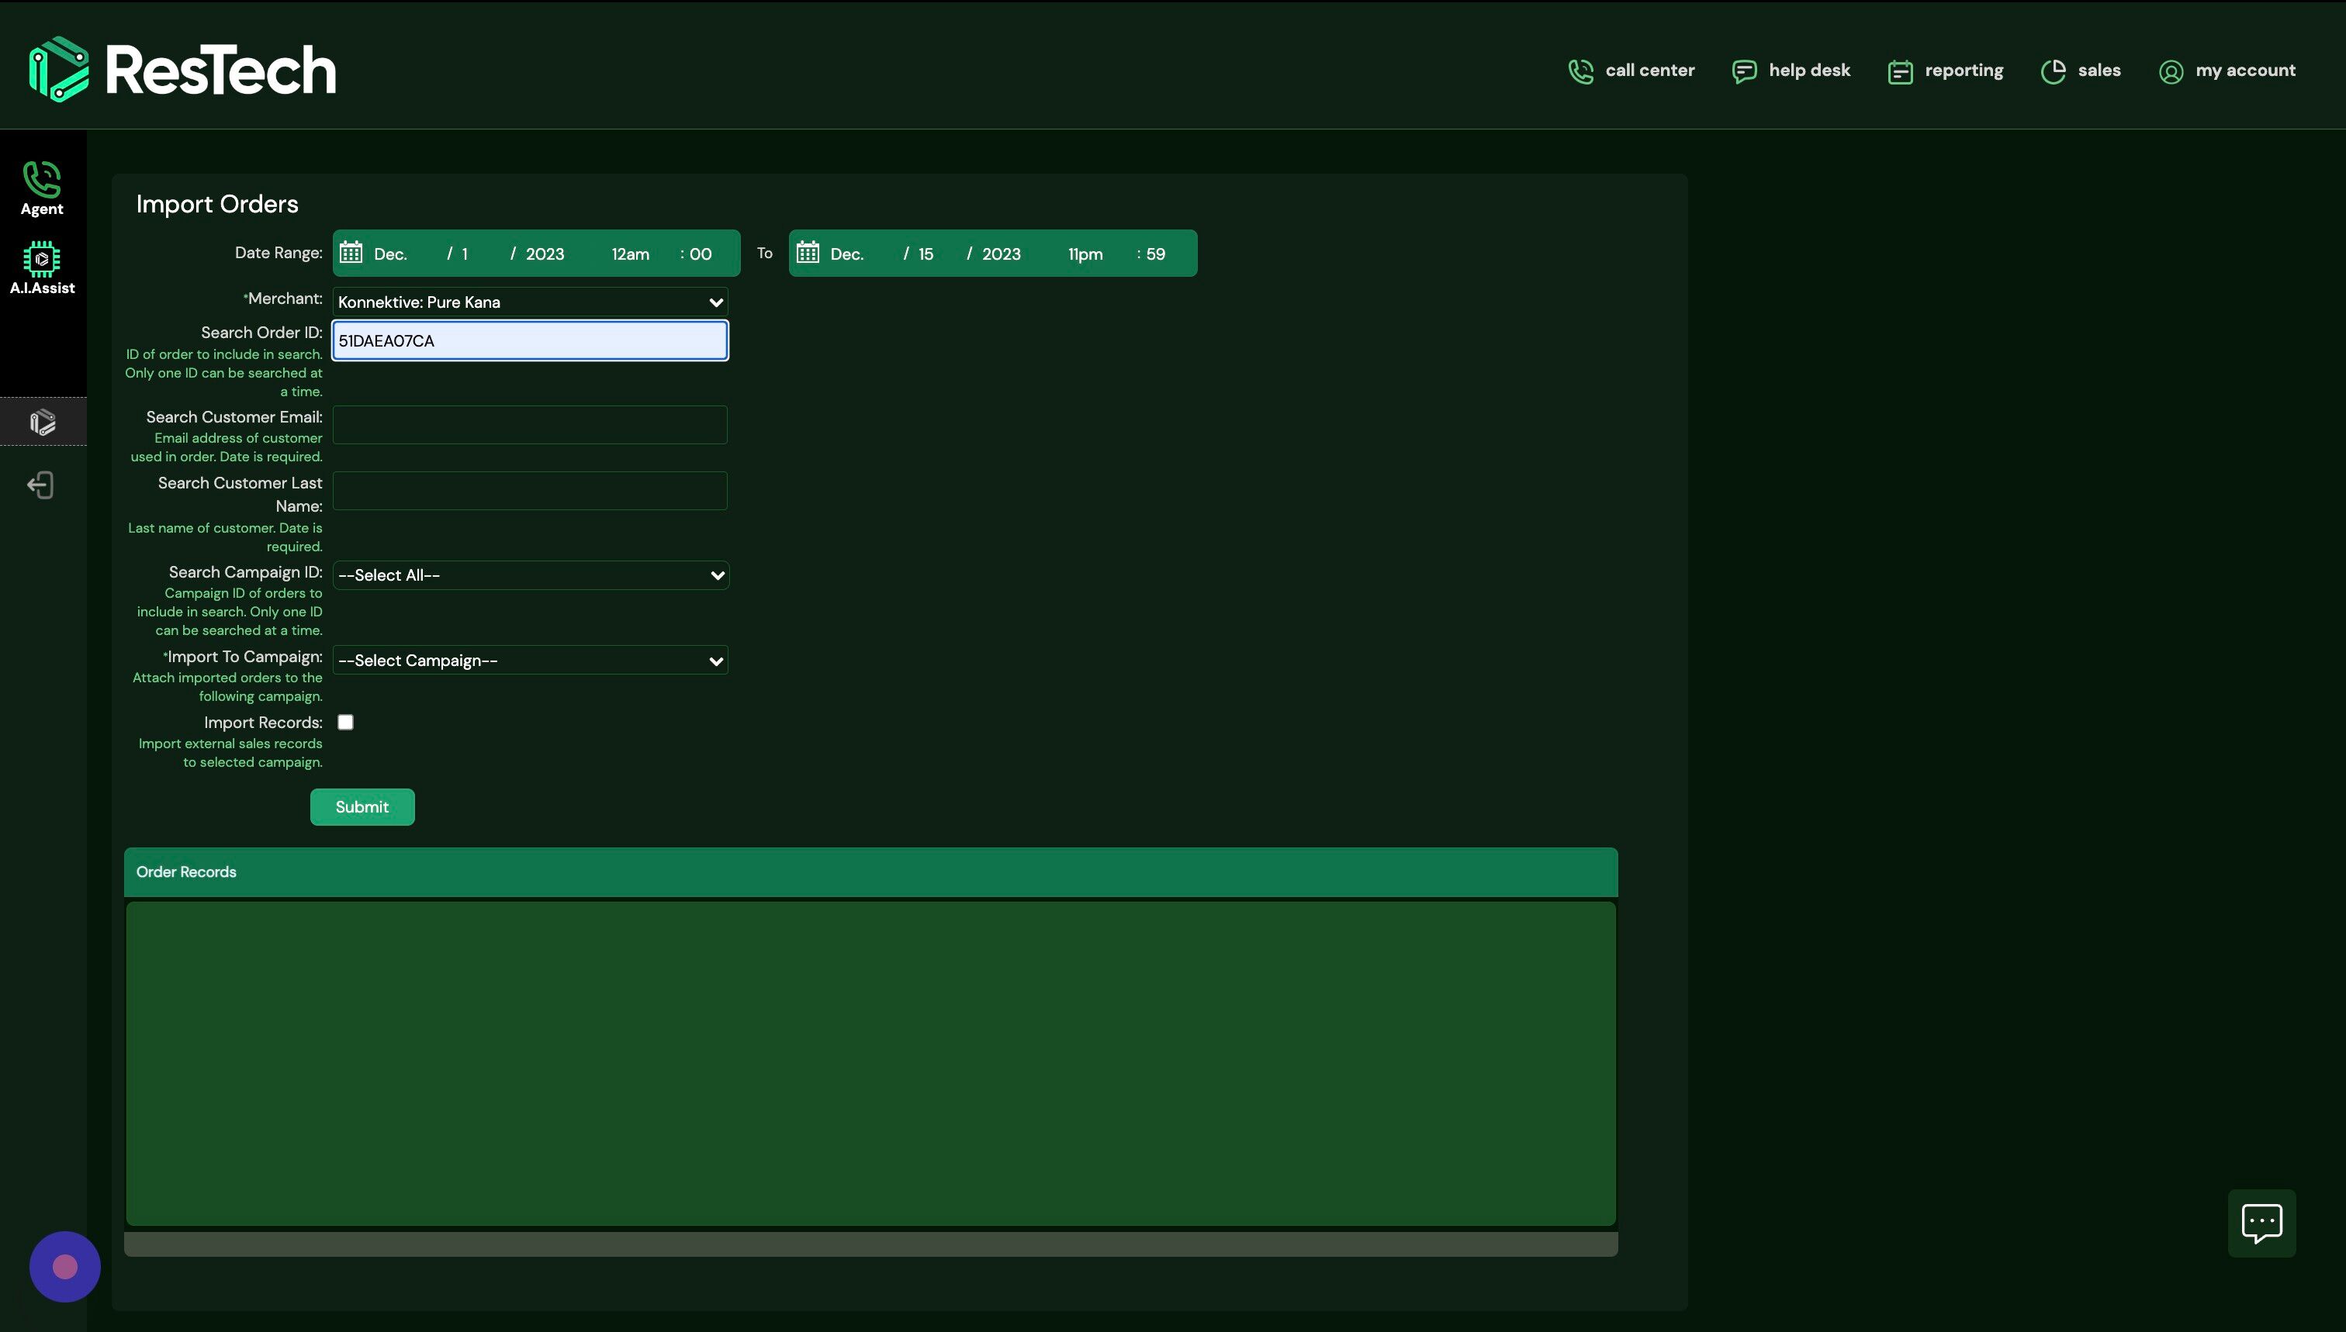Open the end date calendar icon
2346x1332 pixels.
pyautogui.click(x=808, y=253)
